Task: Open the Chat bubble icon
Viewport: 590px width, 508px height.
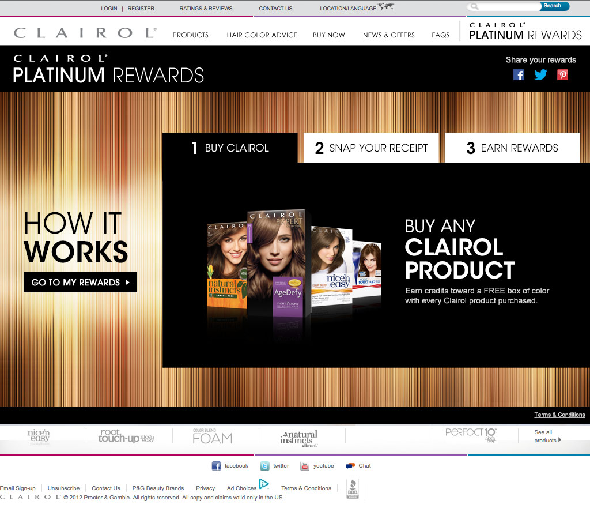Action: tap(350, 466)
